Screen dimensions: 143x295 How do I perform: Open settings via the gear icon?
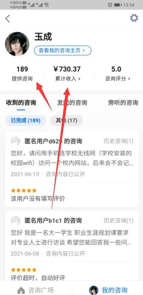[134, 18]
